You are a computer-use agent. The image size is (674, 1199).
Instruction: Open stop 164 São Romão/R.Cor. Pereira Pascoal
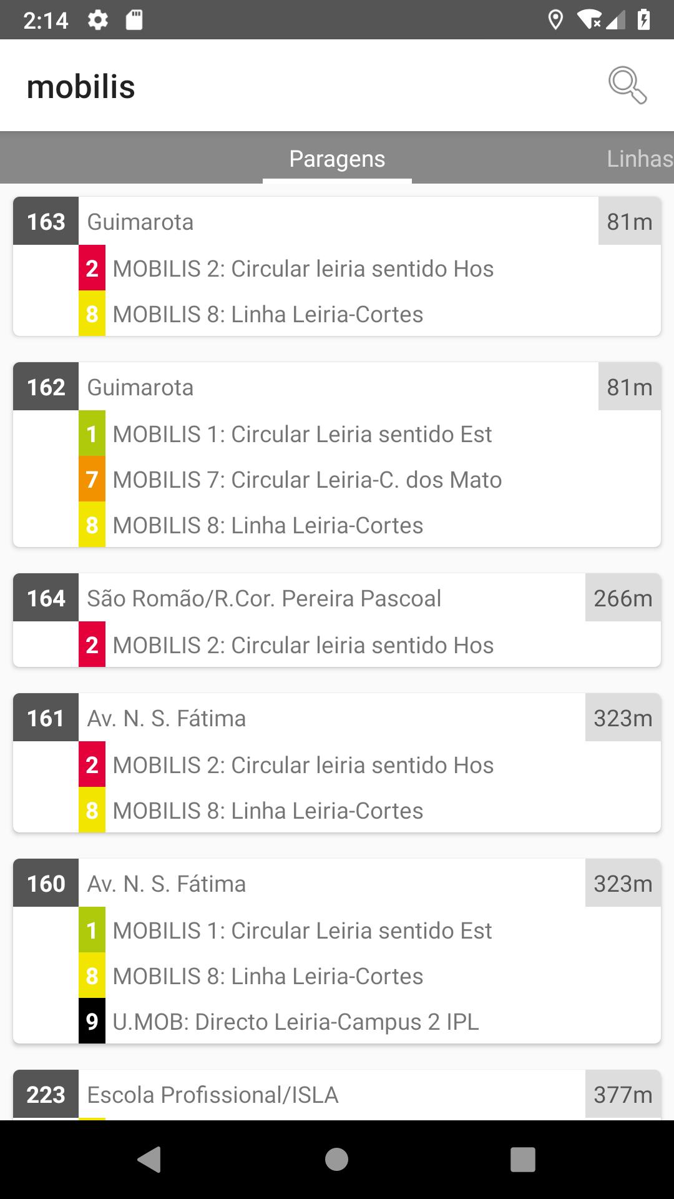click(337, 598)
